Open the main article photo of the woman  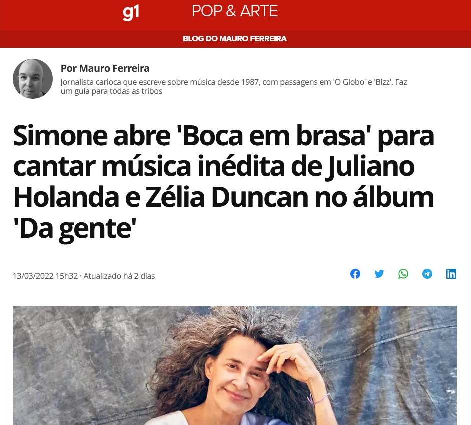[x=235, y=365]
